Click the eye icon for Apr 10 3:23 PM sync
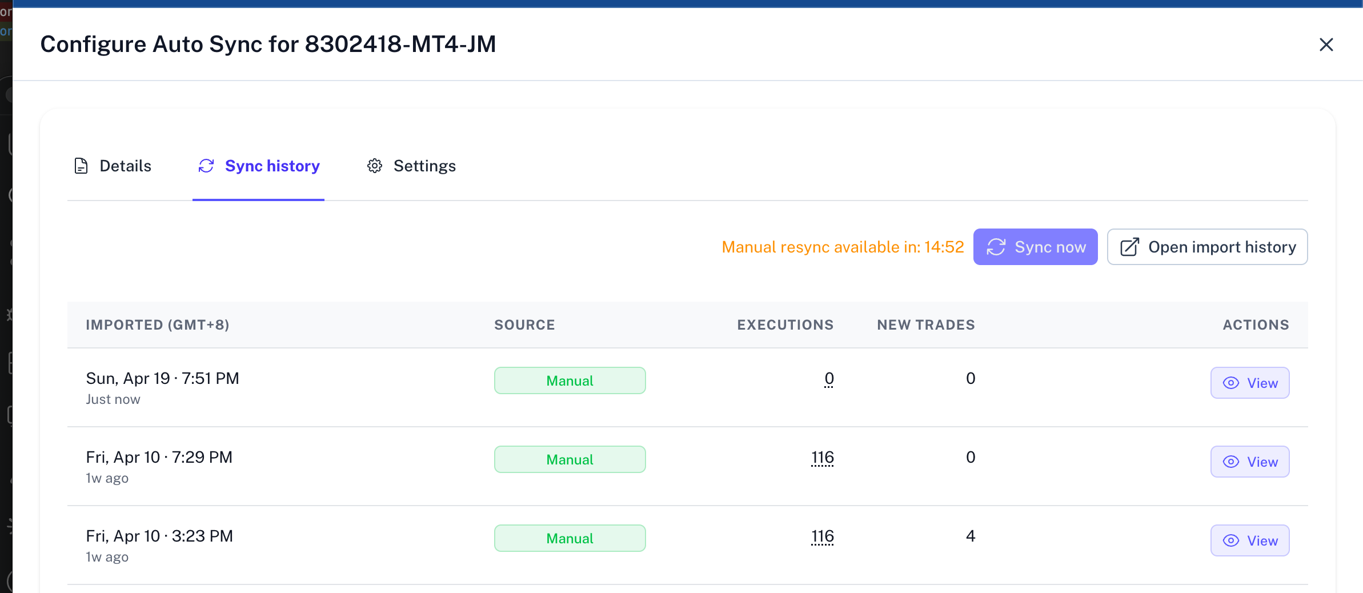1363x593 pixels. [x=1231, y=540]
